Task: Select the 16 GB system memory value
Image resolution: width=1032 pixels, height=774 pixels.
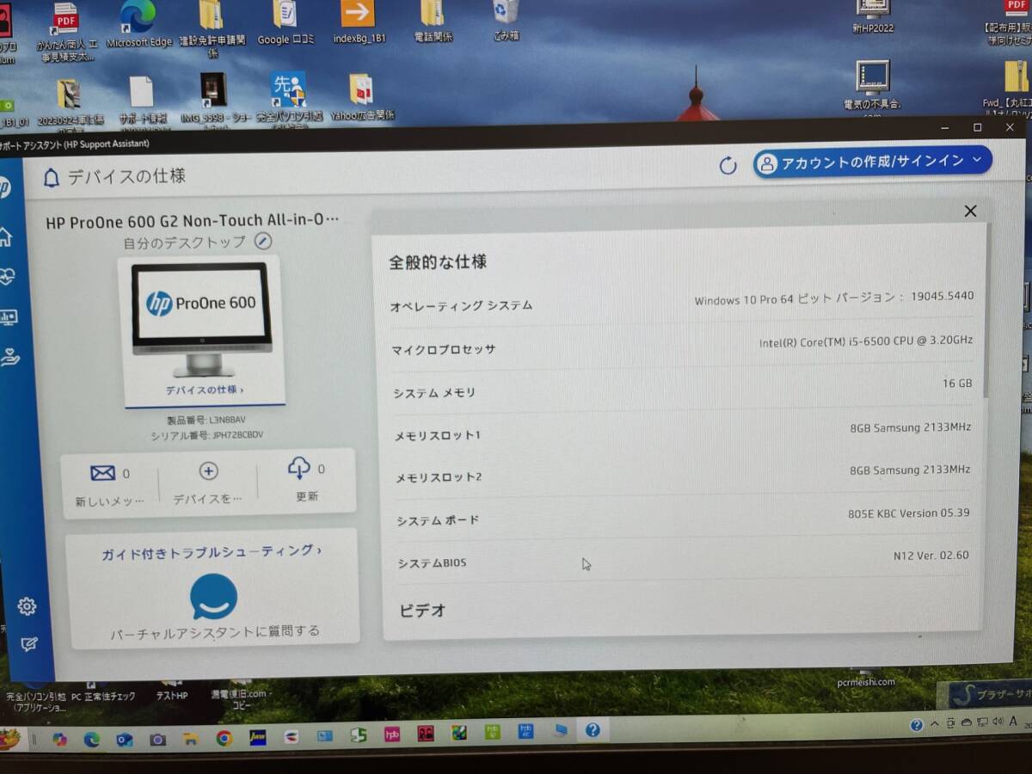Action: pos(957,384)
